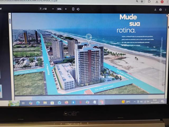Click the zoom in plus button

click(x=66, y=9)
